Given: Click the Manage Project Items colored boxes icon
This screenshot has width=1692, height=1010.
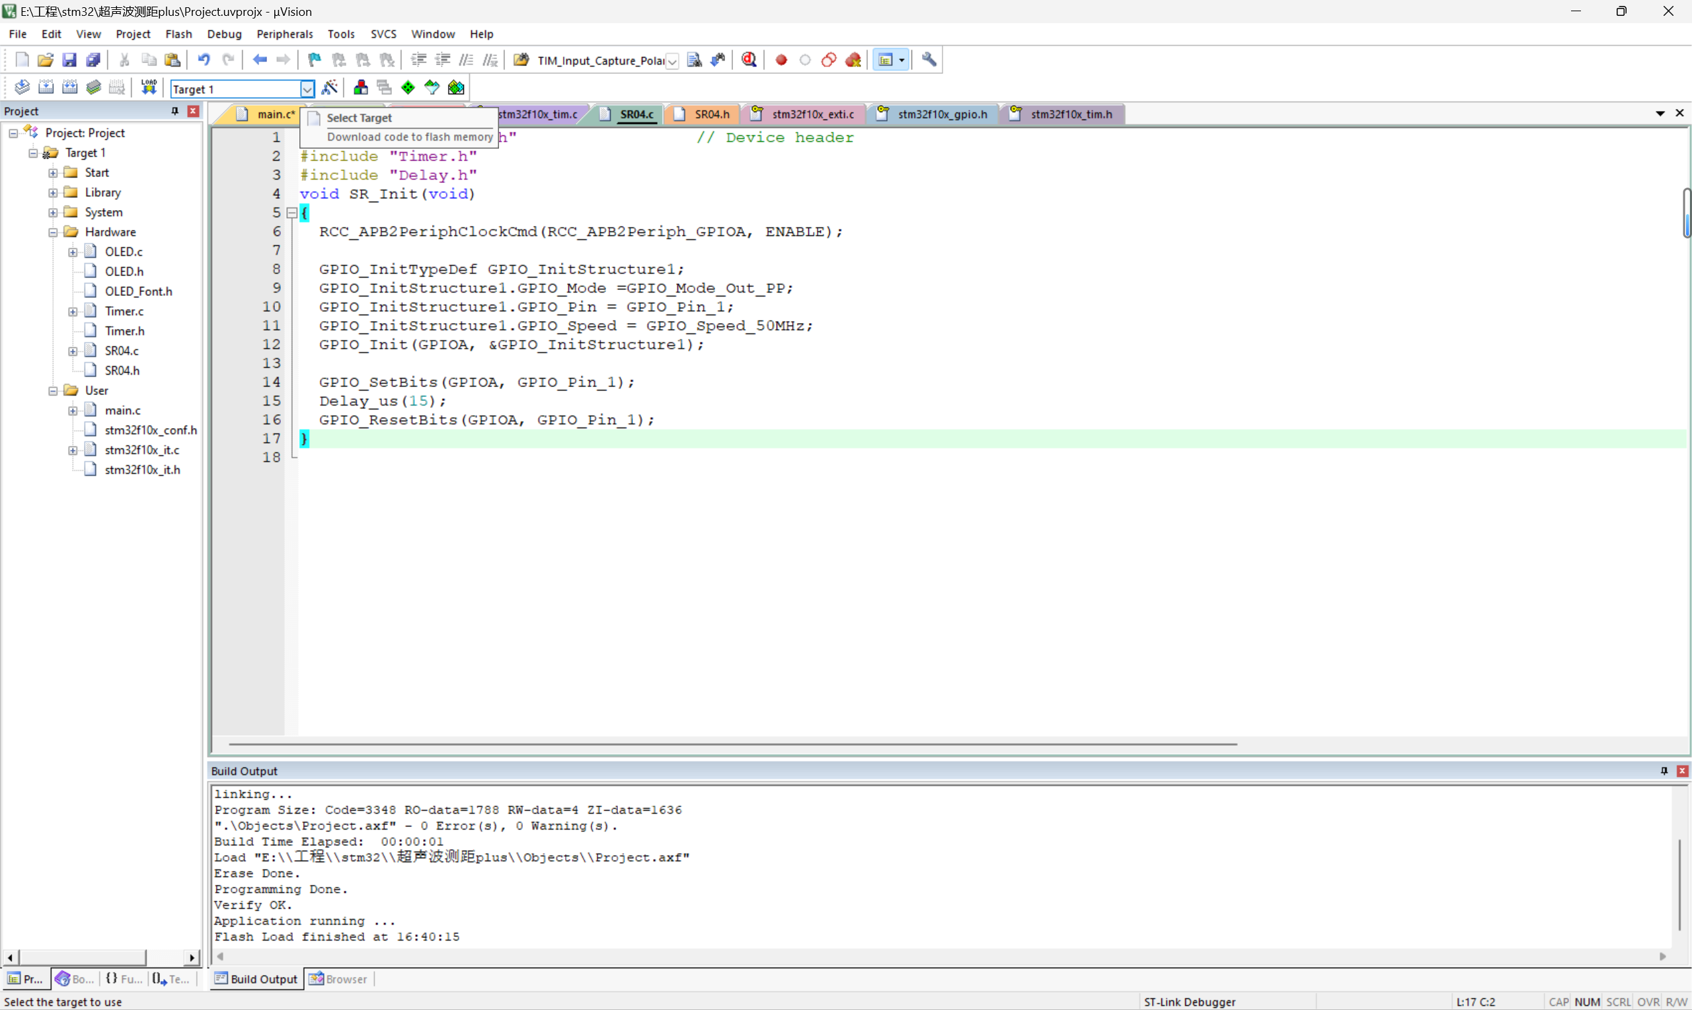Looking at the screenshot, I should tap(361, 88).
